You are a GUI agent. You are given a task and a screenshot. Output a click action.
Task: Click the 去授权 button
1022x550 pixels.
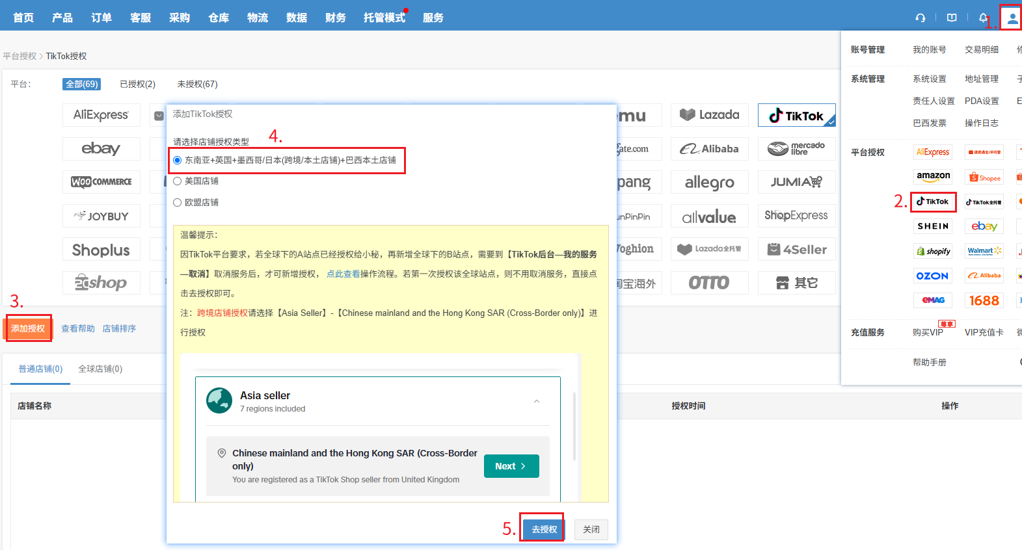544,529
